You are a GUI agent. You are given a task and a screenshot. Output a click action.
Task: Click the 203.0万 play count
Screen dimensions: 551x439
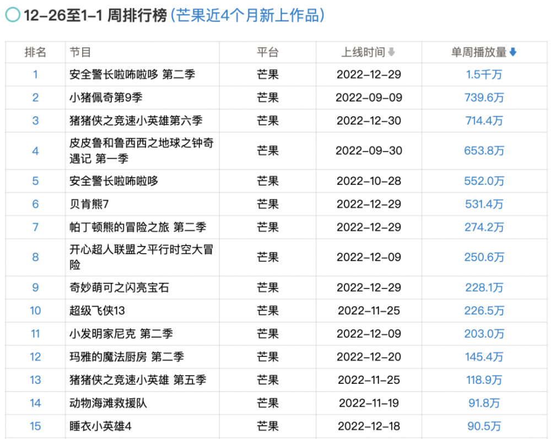click(x=484, y=334)
